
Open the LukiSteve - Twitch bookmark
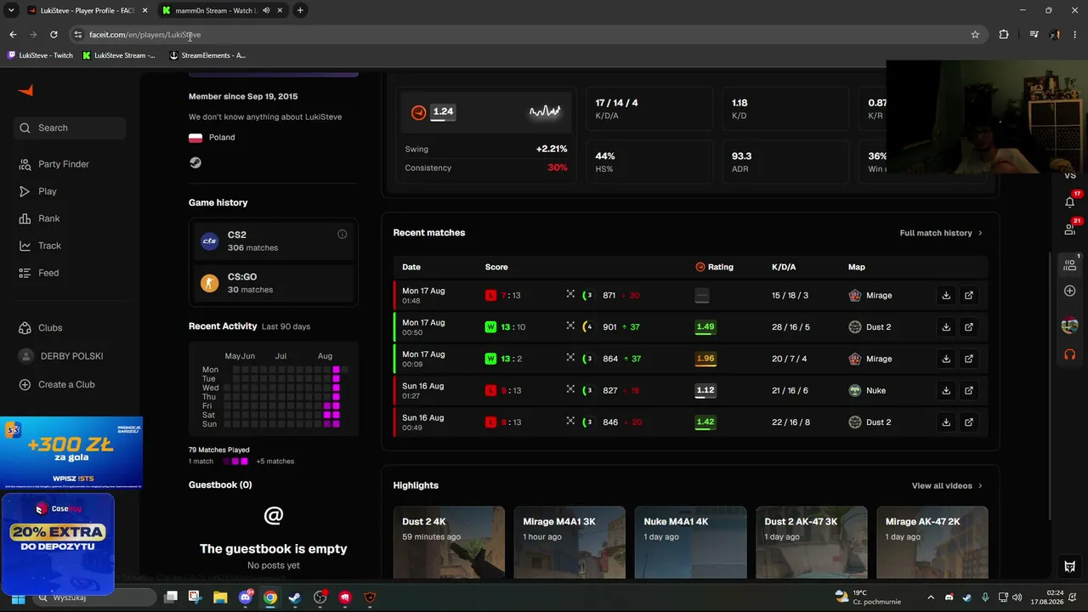(x=41, y=55)
